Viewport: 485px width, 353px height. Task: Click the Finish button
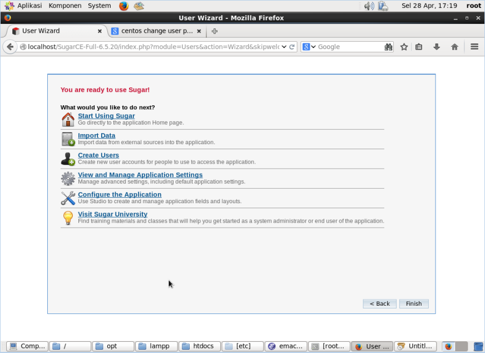[414, 303]
